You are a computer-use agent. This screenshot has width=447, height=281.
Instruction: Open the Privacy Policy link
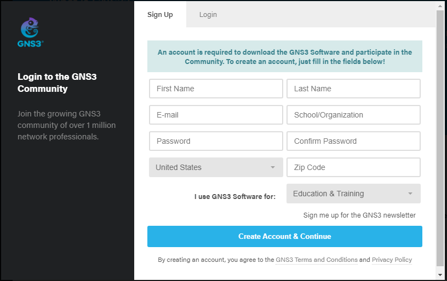392,260
